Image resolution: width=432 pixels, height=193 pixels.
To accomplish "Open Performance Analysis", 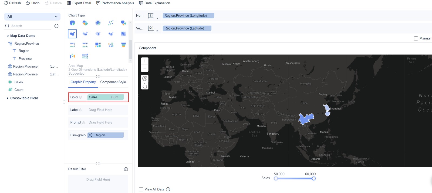I will [x=115, y=3].
